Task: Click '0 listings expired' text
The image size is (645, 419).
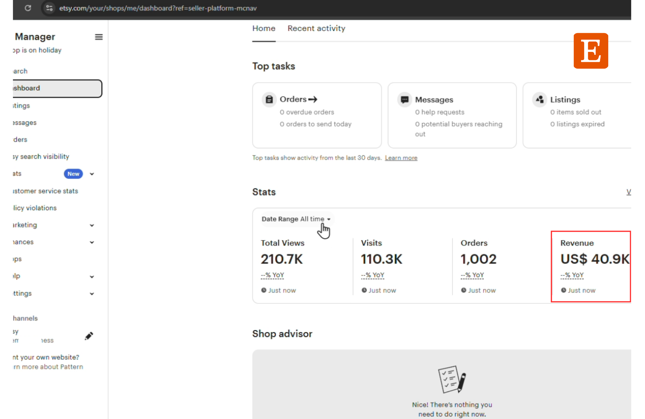Action: (x=578, y=124)
